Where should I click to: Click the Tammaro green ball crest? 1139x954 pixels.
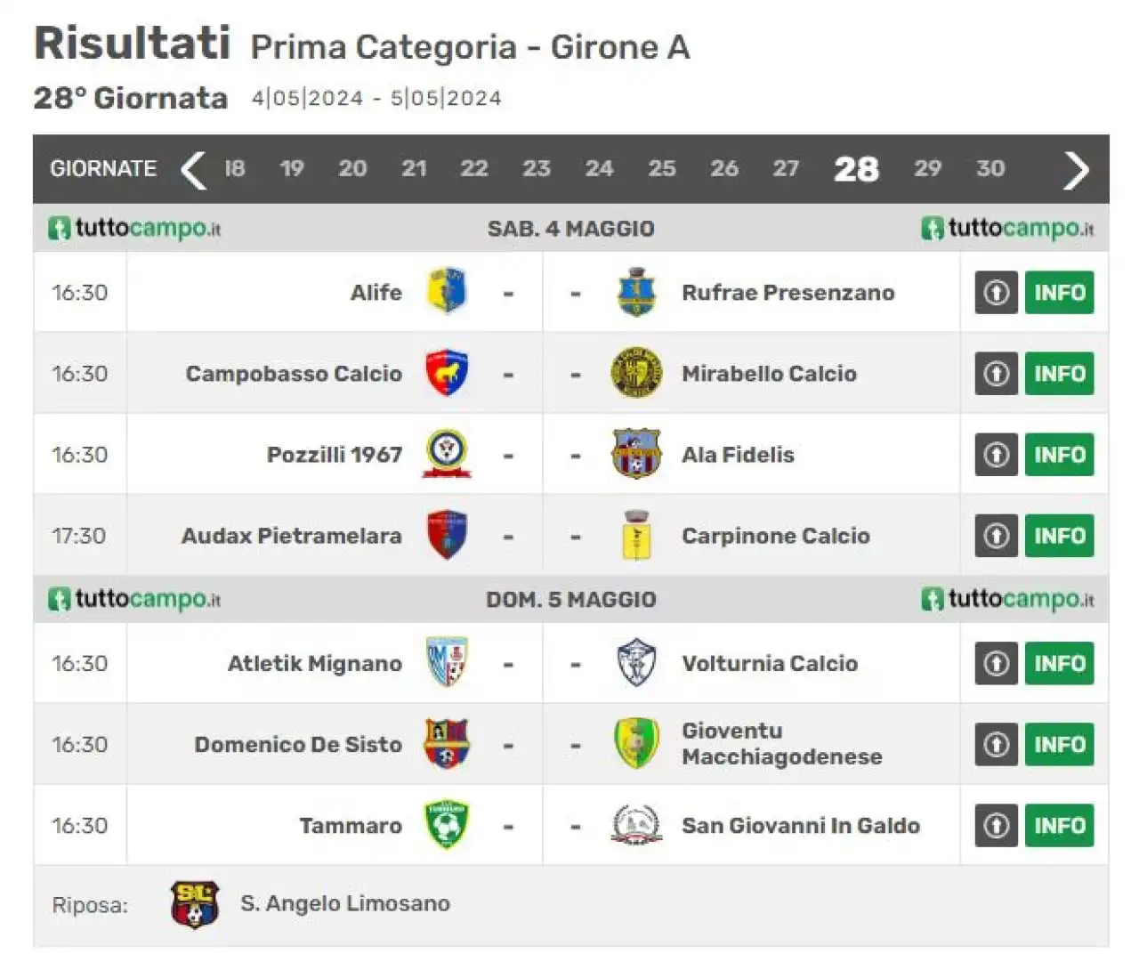point(447,825)
